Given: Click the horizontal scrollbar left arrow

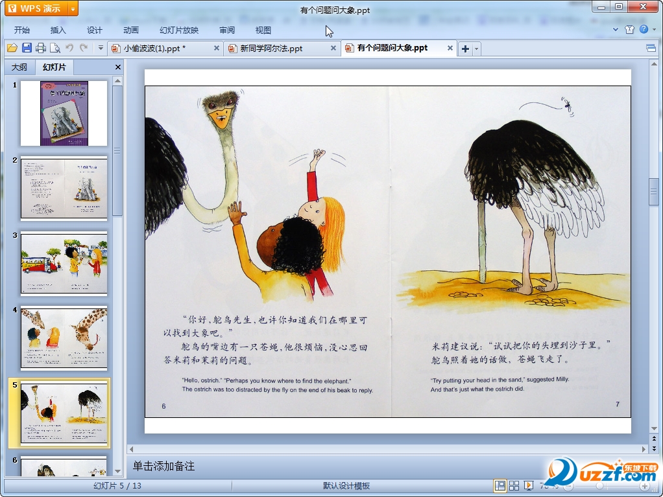Looking at the screenshot, I should click(132, 449).
